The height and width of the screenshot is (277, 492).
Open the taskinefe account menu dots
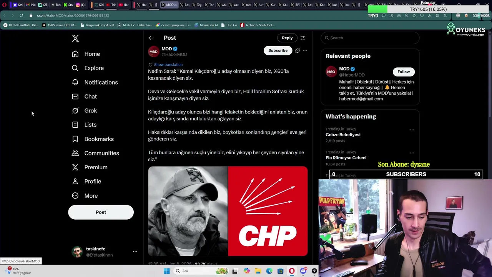tap(135, 252)
